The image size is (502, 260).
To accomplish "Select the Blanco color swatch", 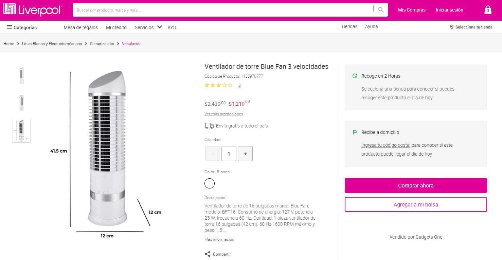I will pyautogui.click(x=210, y=183).
